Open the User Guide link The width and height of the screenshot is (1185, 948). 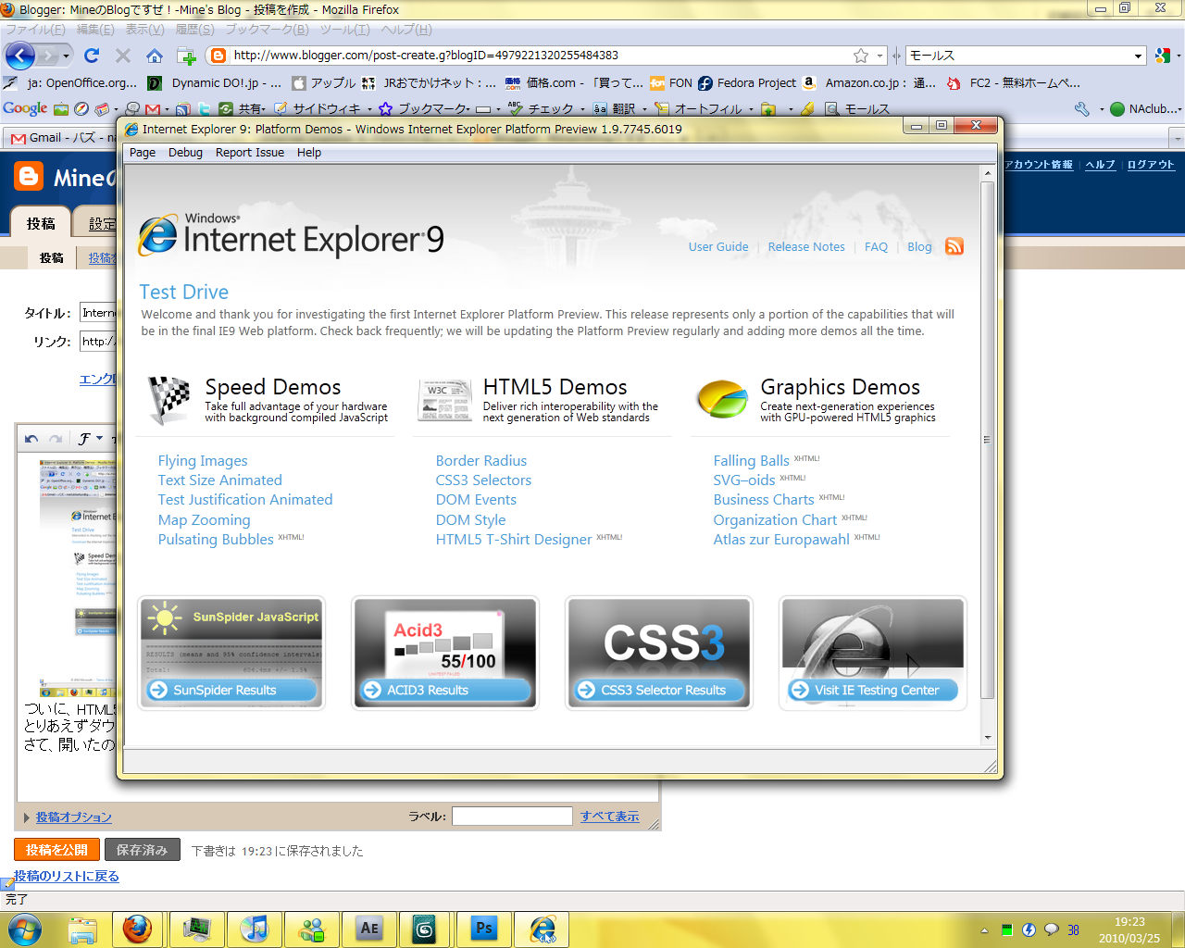tap(718, 247)
